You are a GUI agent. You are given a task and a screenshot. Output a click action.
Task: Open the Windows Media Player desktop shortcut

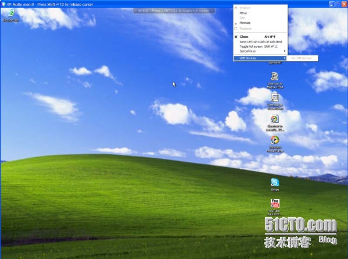pos(275,144)
